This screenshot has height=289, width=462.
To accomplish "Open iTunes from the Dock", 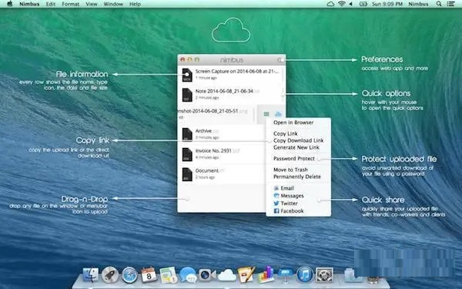I will (305, 275).
